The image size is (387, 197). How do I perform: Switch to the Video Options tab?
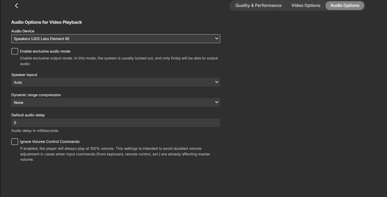pos(306,6)
